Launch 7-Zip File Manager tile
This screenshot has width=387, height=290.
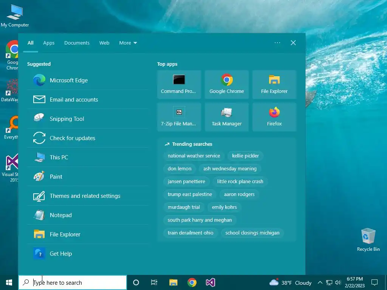(179, 117)
